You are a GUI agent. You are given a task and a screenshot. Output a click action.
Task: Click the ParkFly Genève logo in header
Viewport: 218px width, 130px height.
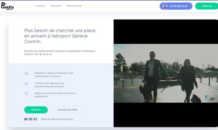7,6
